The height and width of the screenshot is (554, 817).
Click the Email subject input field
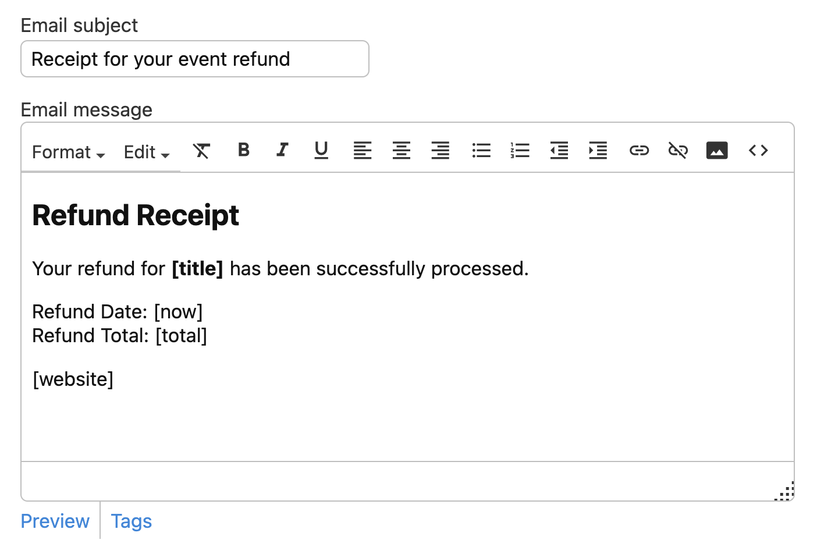click(x=195, y=59)
